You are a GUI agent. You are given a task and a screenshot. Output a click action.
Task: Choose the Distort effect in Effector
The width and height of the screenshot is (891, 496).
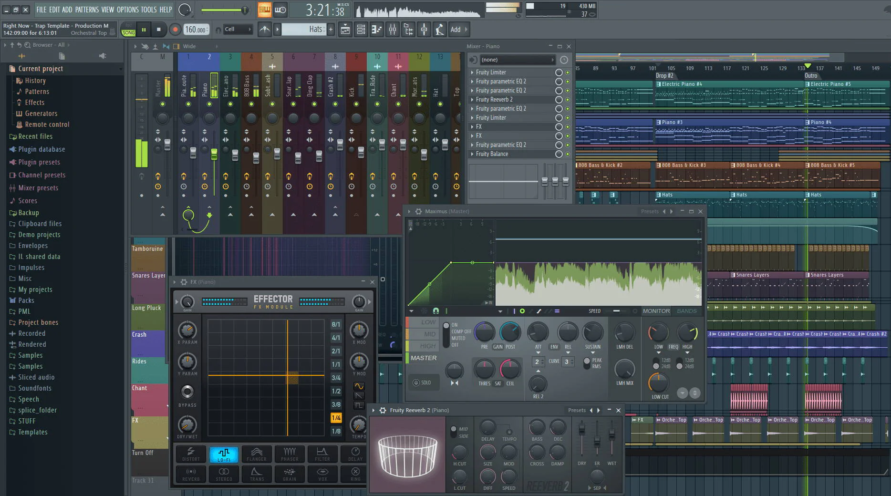click(x=191, y=454)
